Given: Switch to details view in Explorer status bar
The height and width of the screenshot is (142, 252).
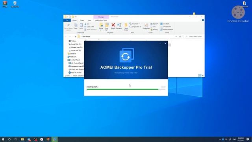Looking at the screenshot, I should tap(200, 75).
